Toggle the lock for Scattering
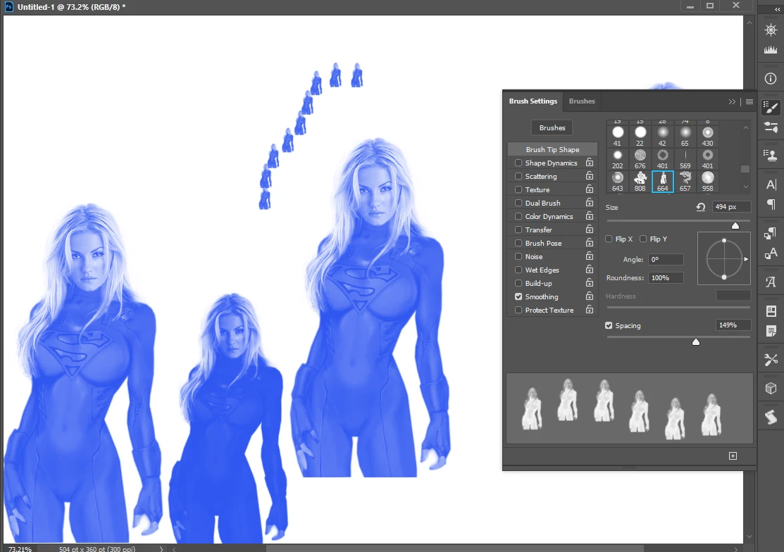 pos(590,176)
